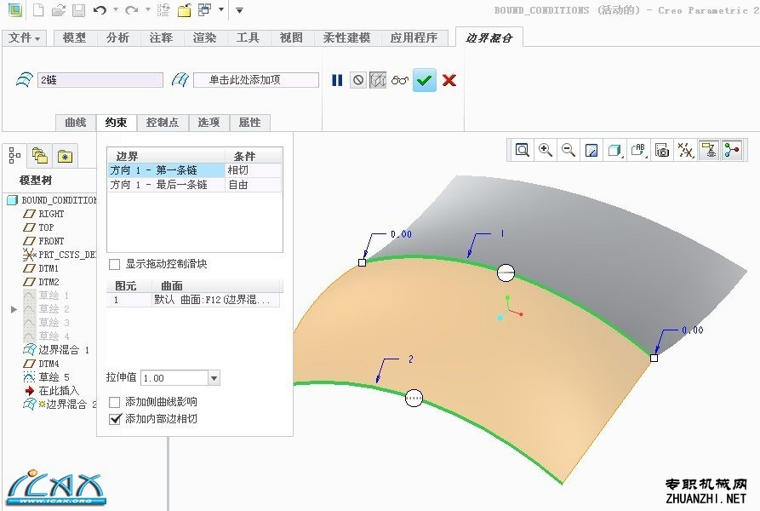Screen dimensions: 760x511
Task: Check the 添加侧曲线影响 option
Action: coord(114,402)
